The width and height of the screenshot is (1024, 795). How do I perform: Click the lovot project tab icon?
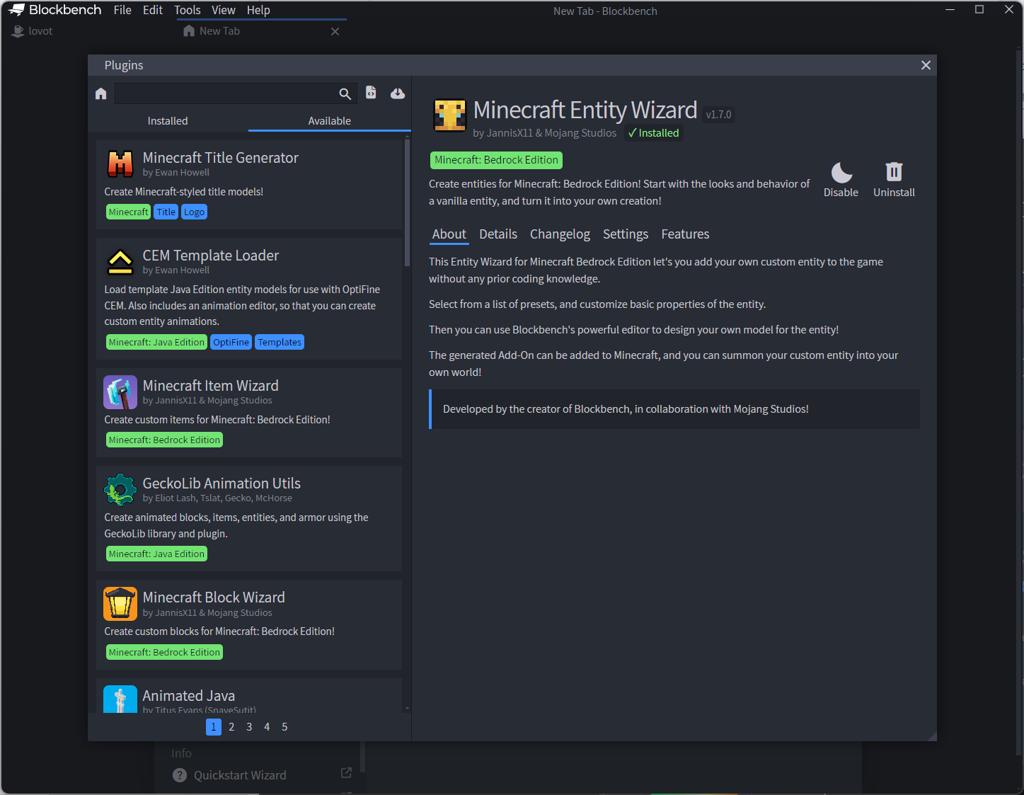click(x=18, y=31)
